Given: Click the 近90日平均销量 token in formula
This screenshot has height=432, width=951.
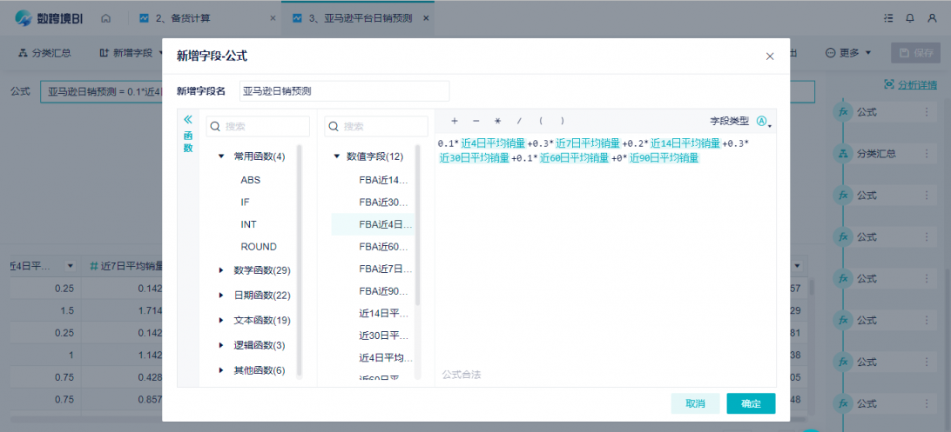Looking at the screenshot, I should 664,158.
